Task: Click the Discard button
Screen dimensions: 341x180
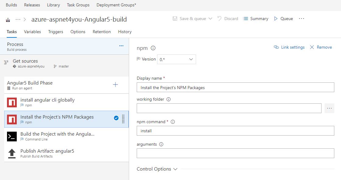Action: tap(228, 19)
